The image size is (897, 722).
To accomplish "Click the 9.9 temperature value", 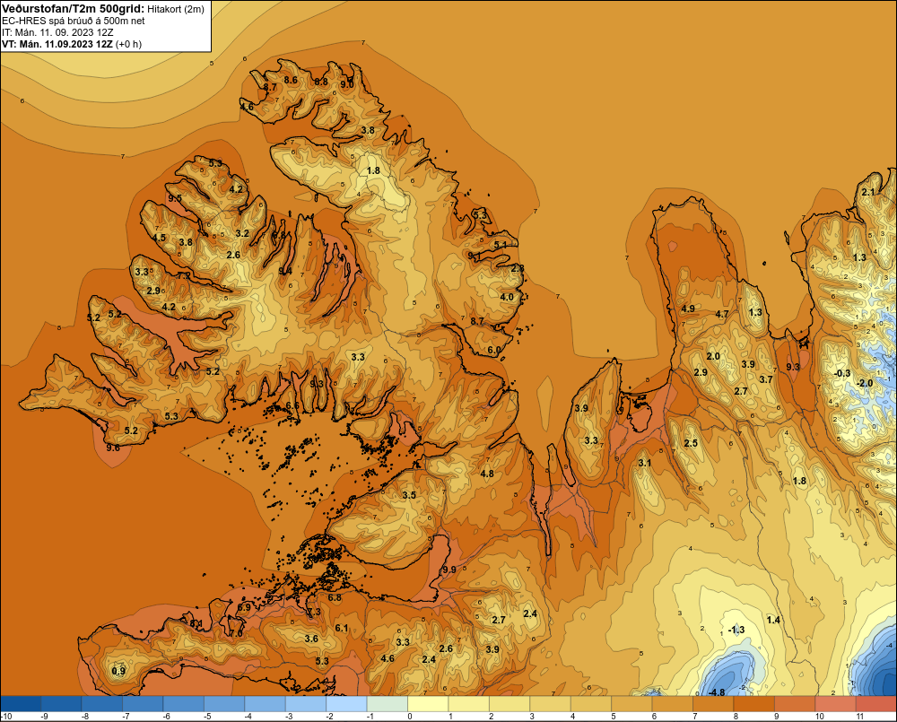I will (449, 570).
